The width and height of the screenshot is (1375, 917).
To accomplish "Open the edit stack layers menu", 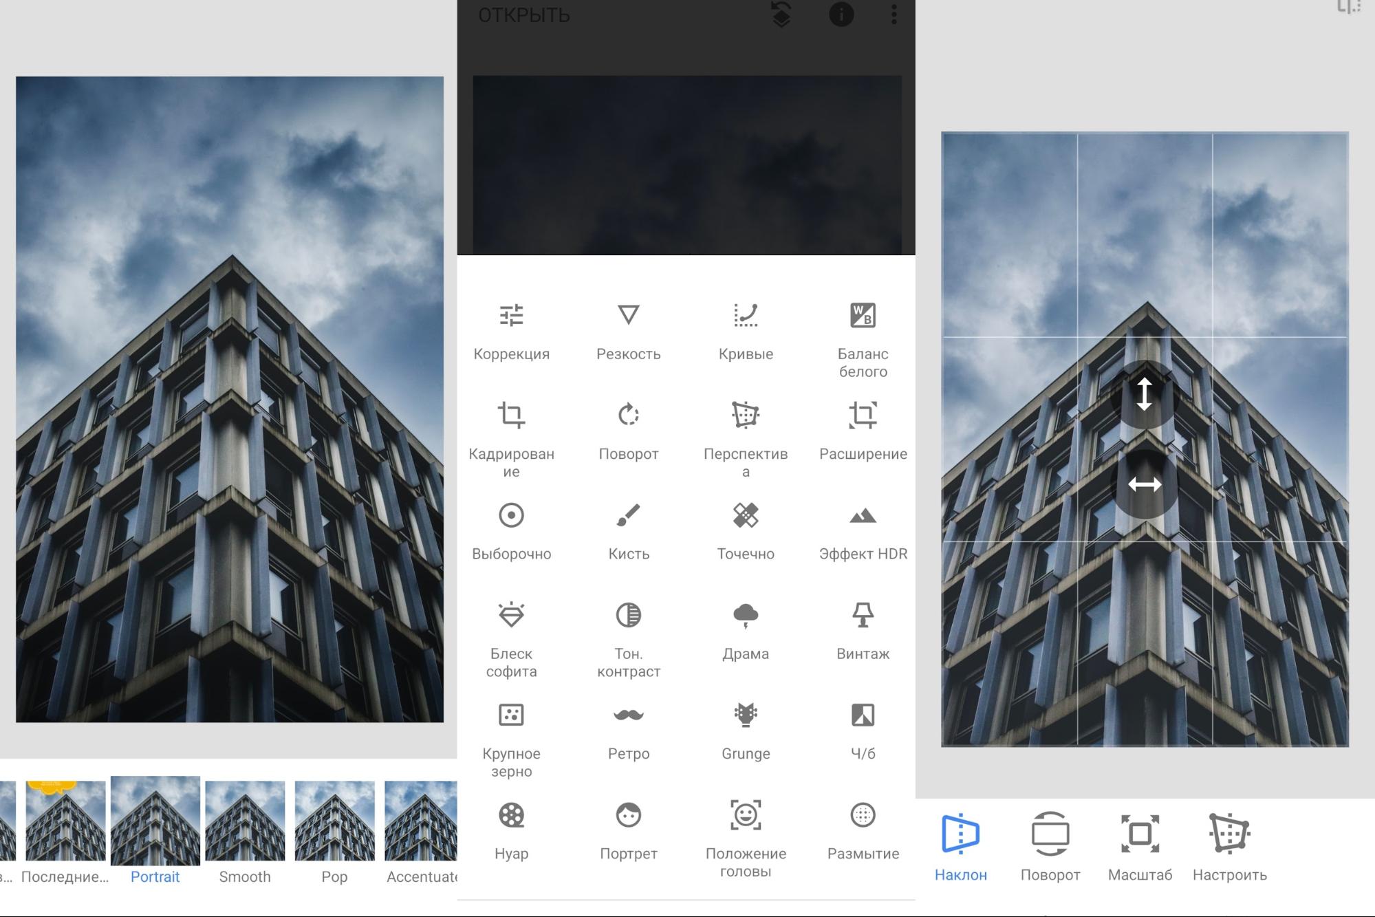I will 781,14.
